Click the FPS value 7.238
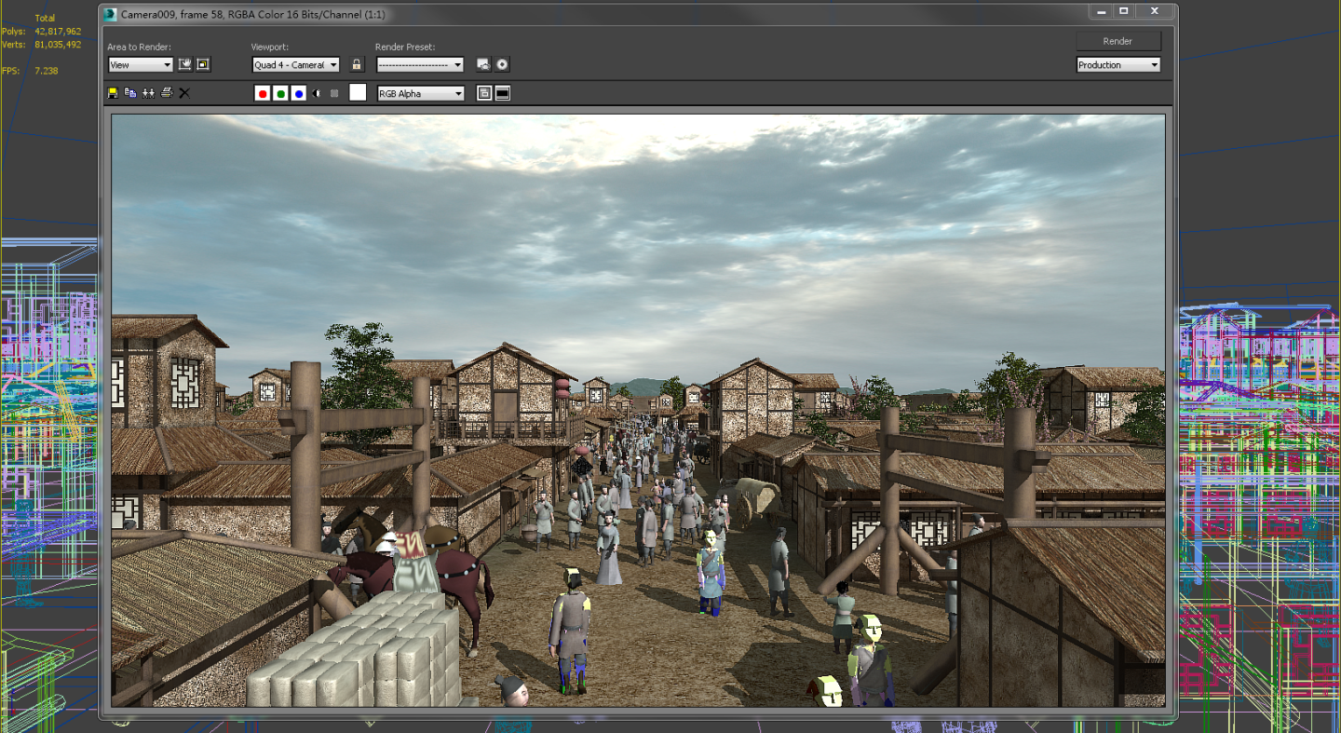This screenshot has width=1341, height=733. [47, 71]
